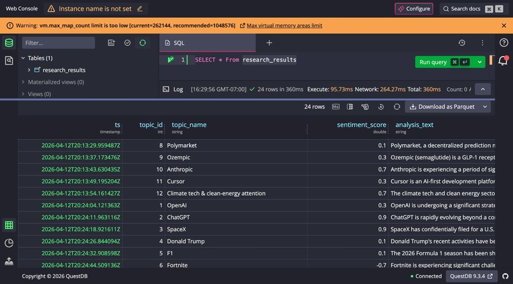Sort by the ts column header

pyautogui.click(x=118, y=125)
